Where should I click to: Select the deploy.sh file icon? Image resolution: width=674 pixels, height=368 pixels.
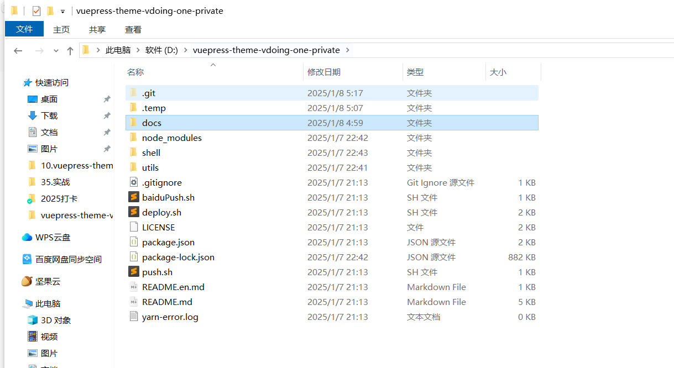[x=133, y=212]
